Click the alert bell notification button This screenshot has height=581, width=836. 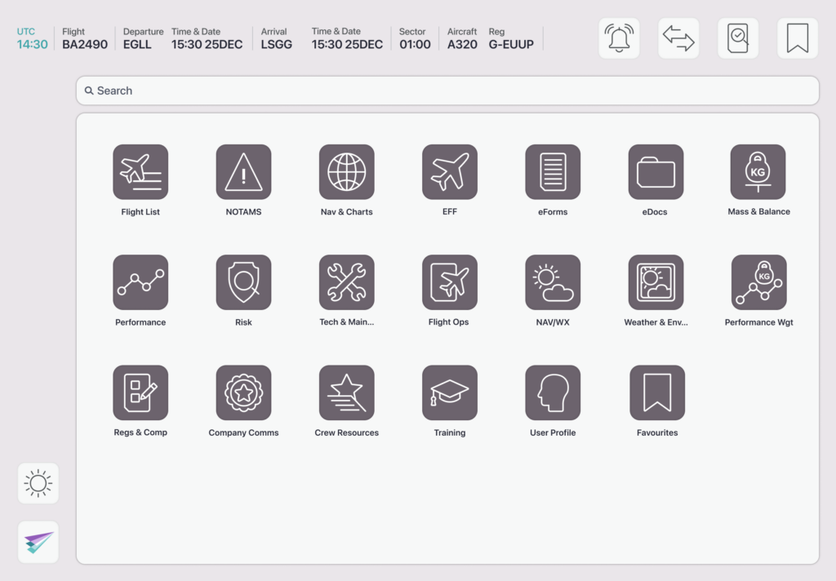pos(619,38)
